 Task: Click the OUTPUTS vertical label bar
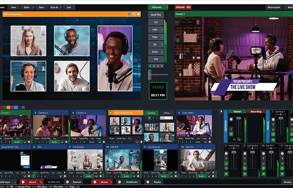226,126
